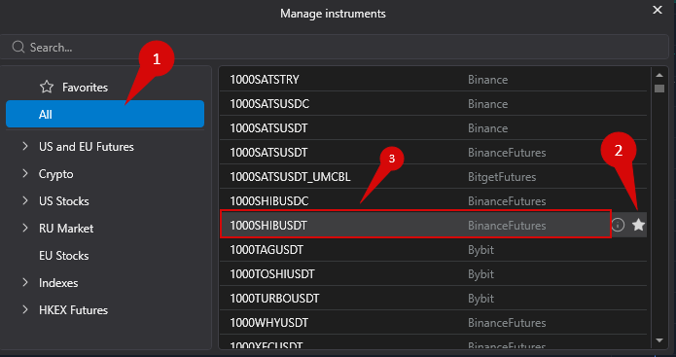Expand US and EU Futures group
This screenshot has width=676, height=357.
25,147
